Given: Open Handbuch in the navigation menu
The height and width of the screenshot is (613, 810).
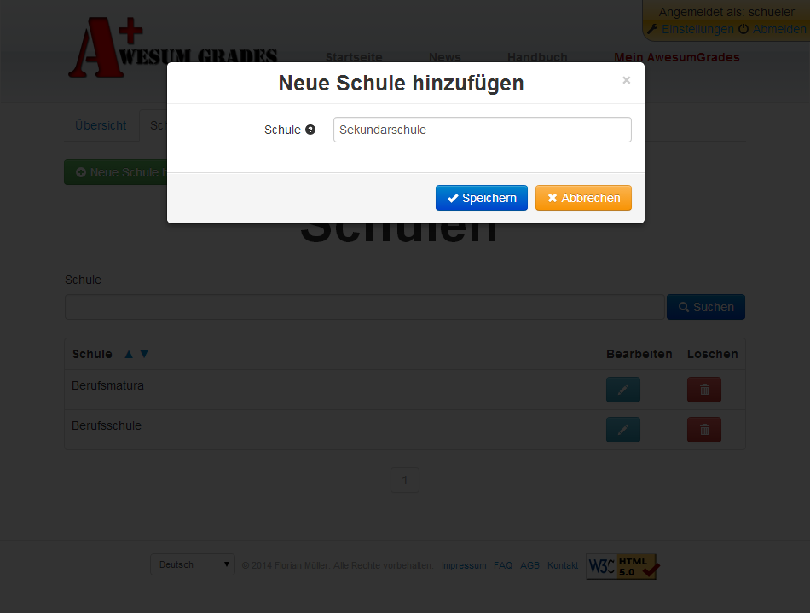Looking at the screenshot, I should coord(537,57).
